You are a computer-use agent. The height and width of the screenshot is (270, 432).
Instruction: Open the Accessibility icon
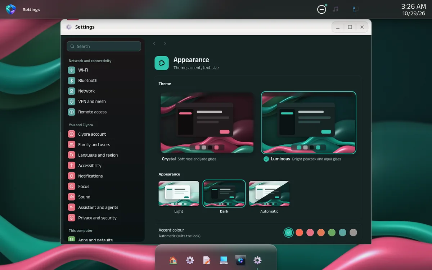click(72, 166)
